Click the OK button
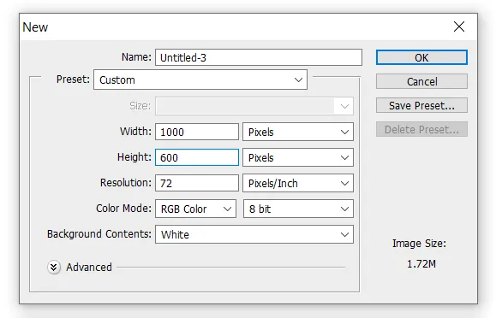Viewport: 496px width, 318px height. 421,57
